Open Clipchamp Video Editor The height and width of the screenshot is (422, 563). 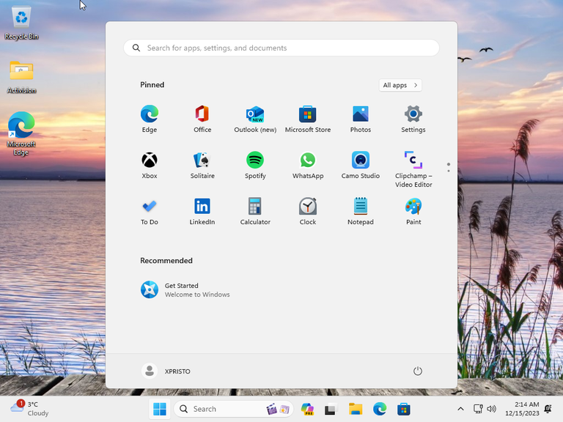[x=413, y=169]
